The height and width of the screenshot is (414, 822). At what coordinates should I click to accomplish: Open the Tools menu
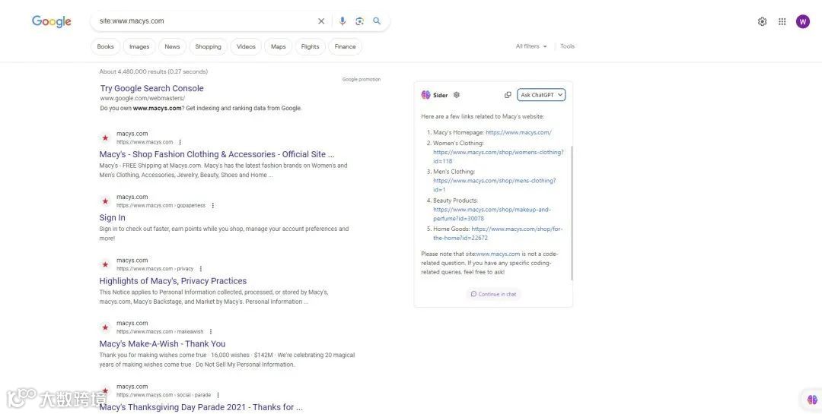click(567, 46)
